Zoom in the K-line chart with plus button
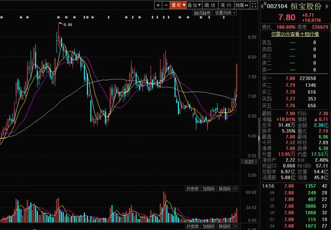Image resolution: width=331 pixels, height=230 pixels. 158,5
